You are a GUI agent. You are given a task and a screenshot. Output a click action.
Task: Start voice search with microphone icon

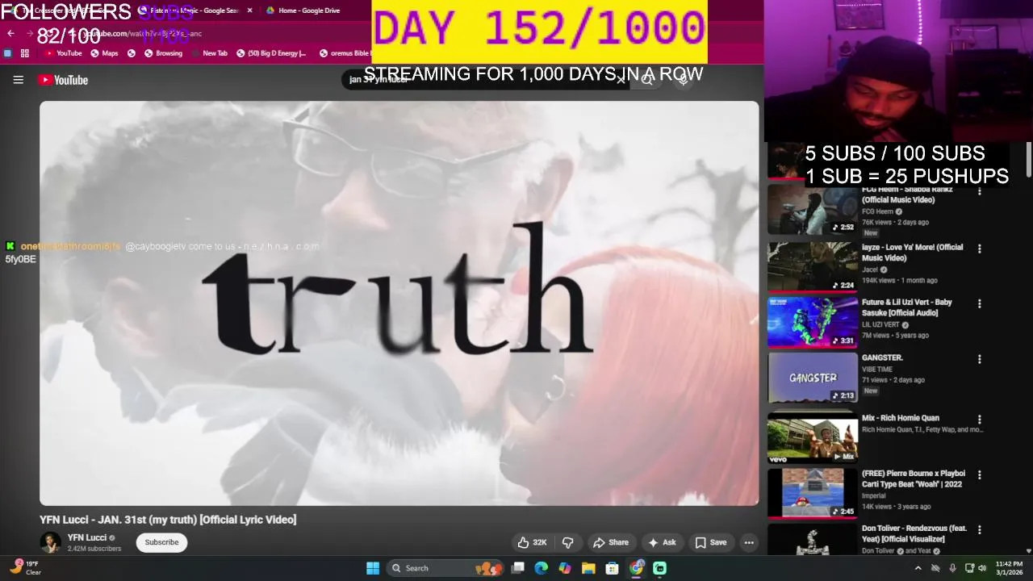[x=683, y=79]
